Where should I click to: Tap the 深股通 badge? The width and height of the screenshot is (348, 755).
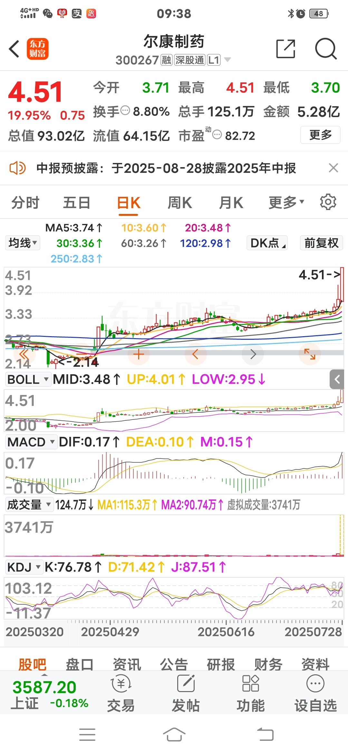[190, 60]
